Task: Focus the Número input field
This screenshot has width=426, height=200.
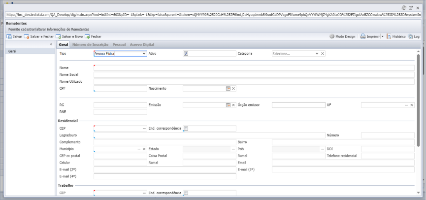Action: click(x=388, y=135)
